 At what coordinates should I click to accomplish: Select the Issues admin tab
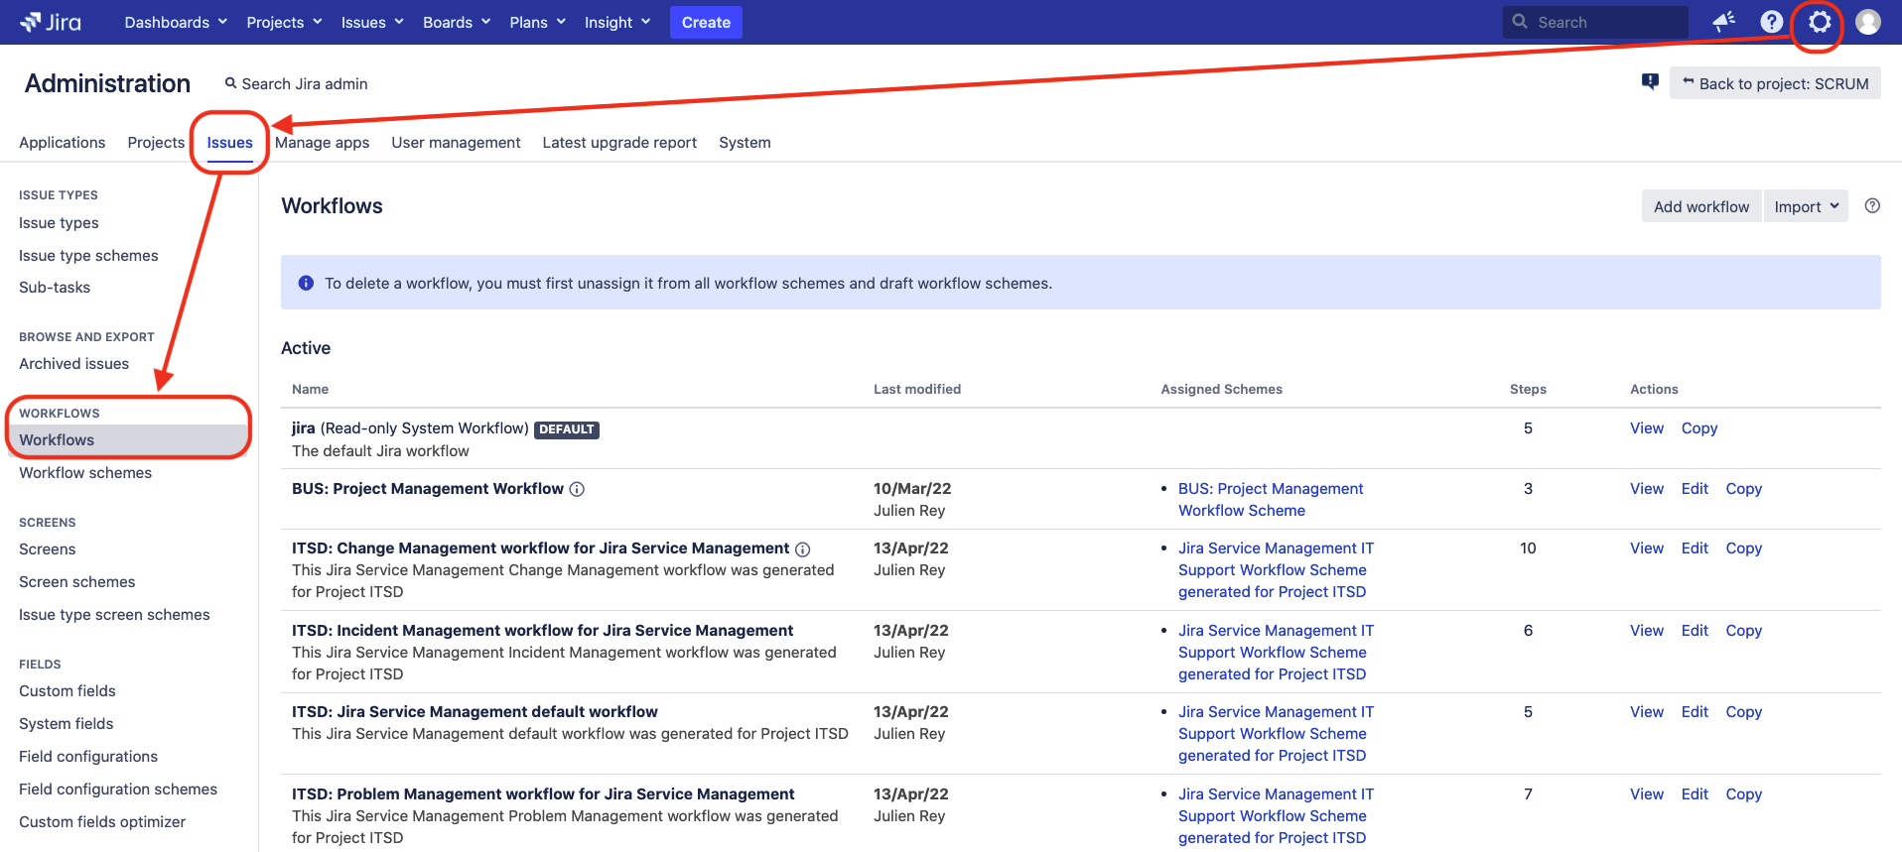click(x=229, y=143)
